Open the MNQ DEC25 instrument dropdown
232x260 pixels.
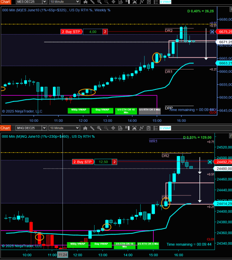tap(44, 128)
